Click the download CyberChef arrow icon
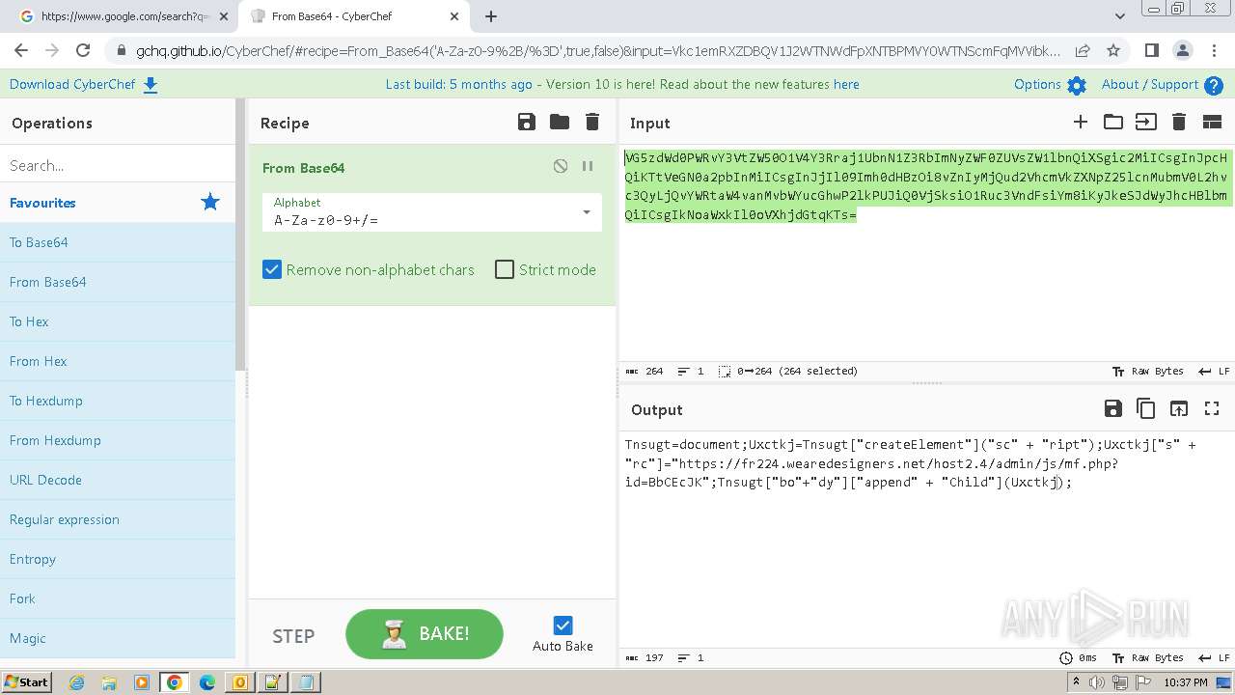Image resolution: width=1235 pixels, height=695 pixels. click(x=151, y=85)
